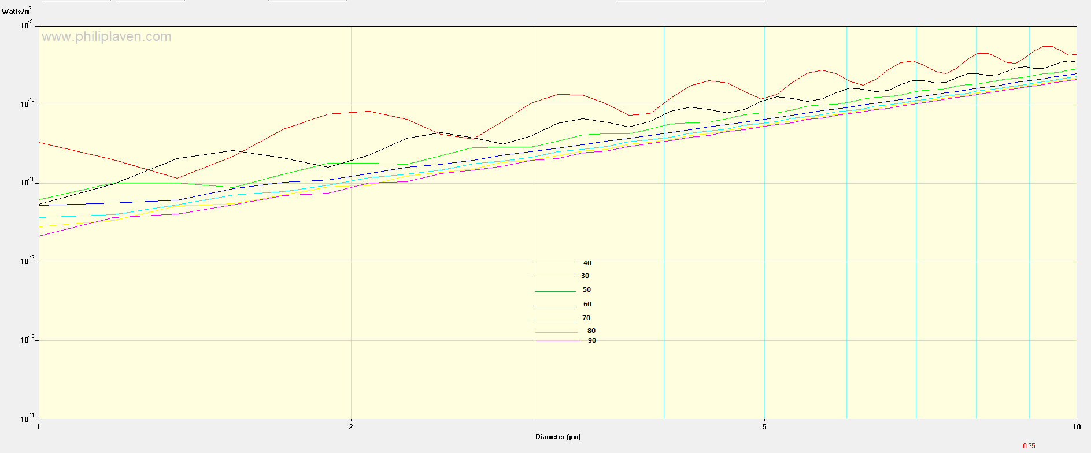Click the red 0.25 value at bottom right

click(x=1029, y=446)
